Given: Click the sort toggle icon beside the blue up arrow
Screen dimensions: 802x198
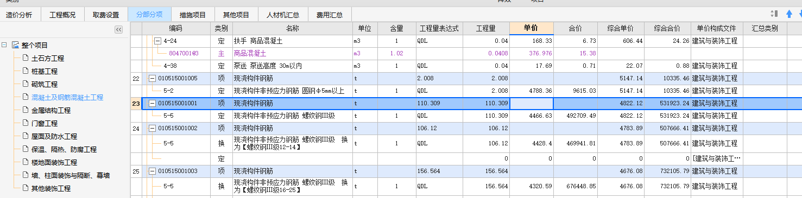Looking at the screenshot, I should click(x=774, y=14).
